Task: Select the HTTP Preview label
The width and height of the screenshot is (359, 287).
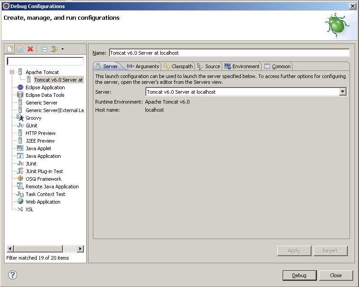Action: pos(40,133)
